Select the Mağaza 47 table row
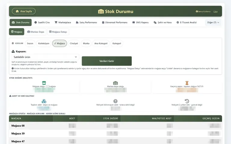The width and height of the screenshot is (231, 144). (x=115, y=141)
